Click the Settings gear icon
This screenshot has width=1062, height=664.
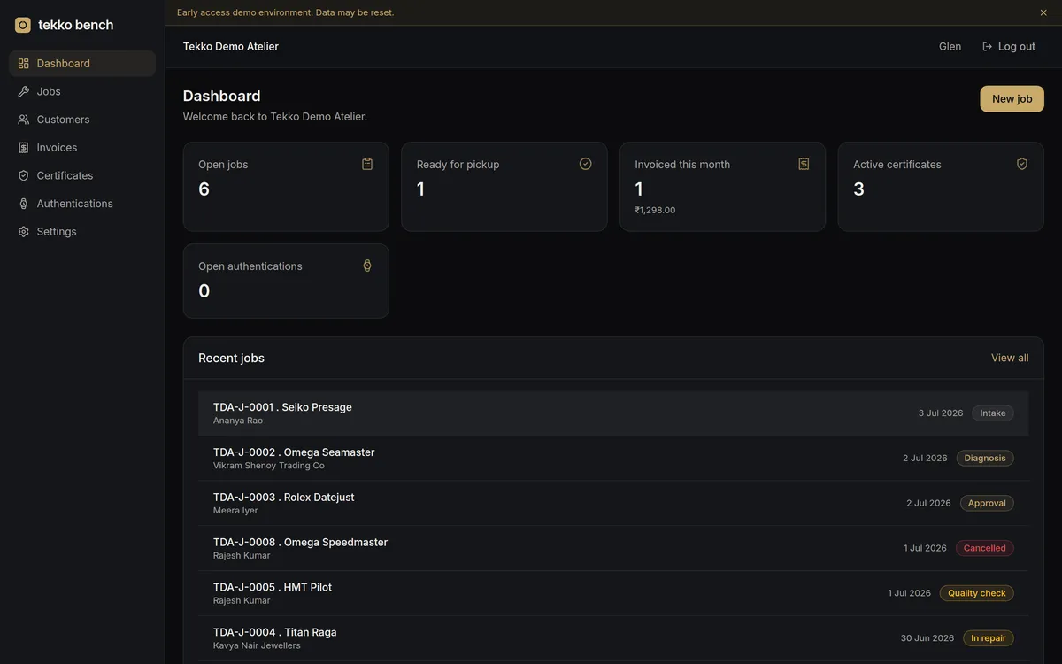(24, 232)
